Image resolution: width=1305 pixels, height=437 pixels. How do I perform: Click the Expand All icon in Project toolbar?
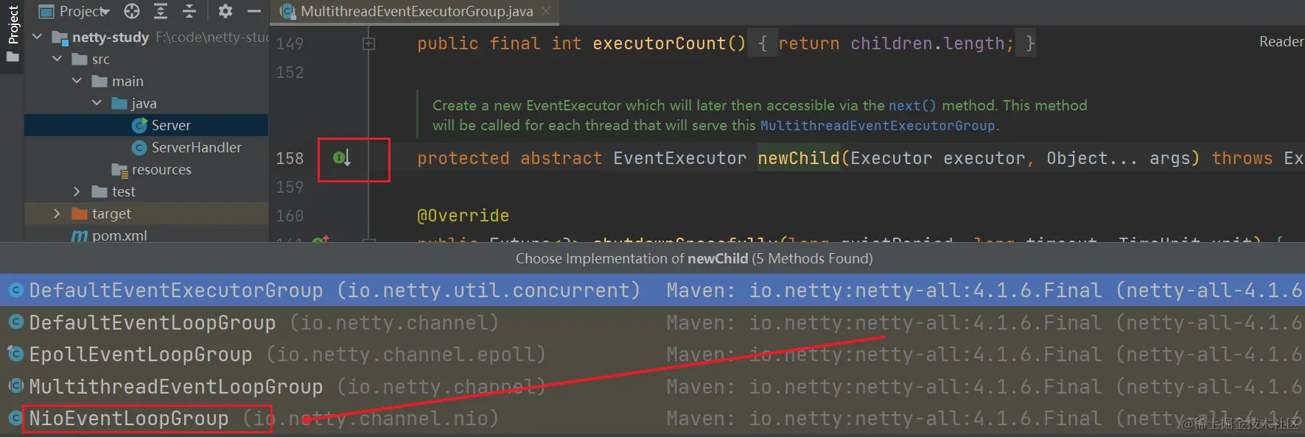(x=161, y=11)
